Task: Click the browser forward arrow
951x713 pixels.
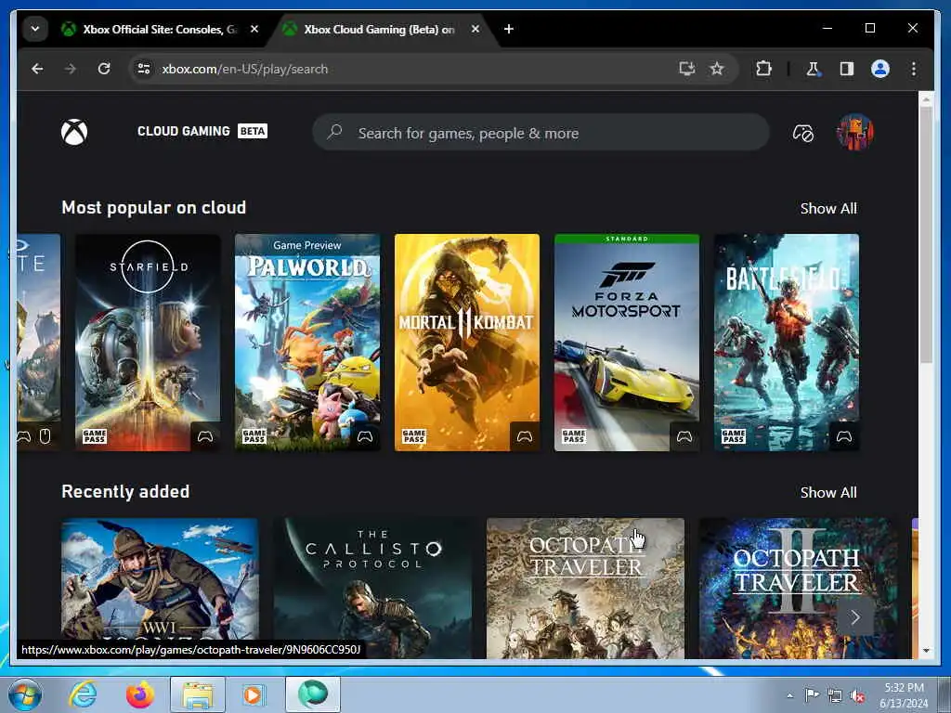Action: (71, 69)
